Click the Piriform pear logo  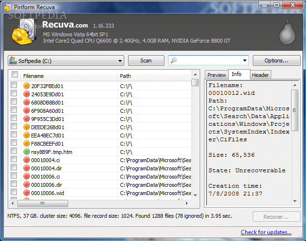coord(287,32)
